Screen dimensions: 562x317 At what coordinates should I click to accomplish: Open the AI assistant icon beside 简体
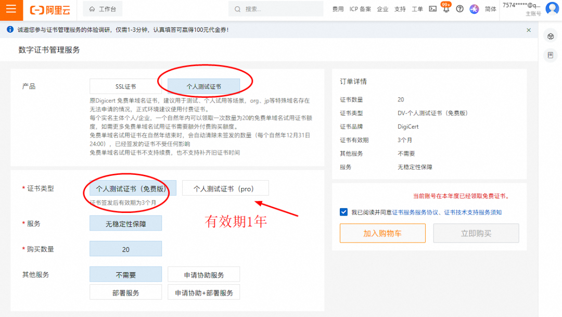coord(474,9)
